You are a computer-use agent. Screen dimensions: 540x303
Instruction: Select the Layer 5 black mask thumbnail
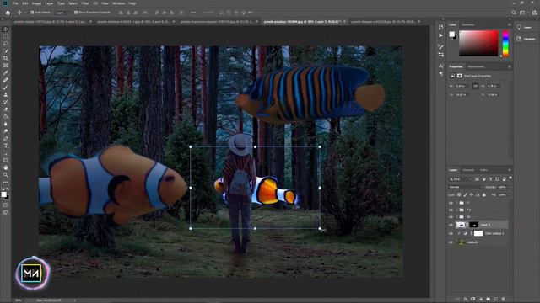pyautogui.click(x=474, y=225)
